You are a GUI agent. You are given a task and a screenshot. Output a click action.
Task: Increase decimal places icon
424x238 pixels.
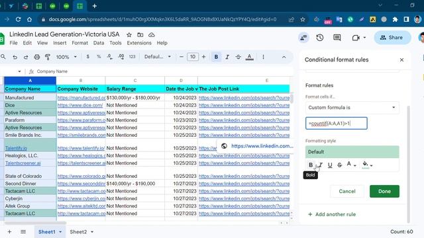[x=121, y=57]
